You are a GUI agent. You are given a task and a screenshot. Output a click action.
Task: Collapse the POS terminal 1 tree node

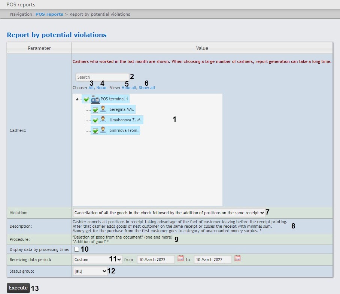coord(77,99)
